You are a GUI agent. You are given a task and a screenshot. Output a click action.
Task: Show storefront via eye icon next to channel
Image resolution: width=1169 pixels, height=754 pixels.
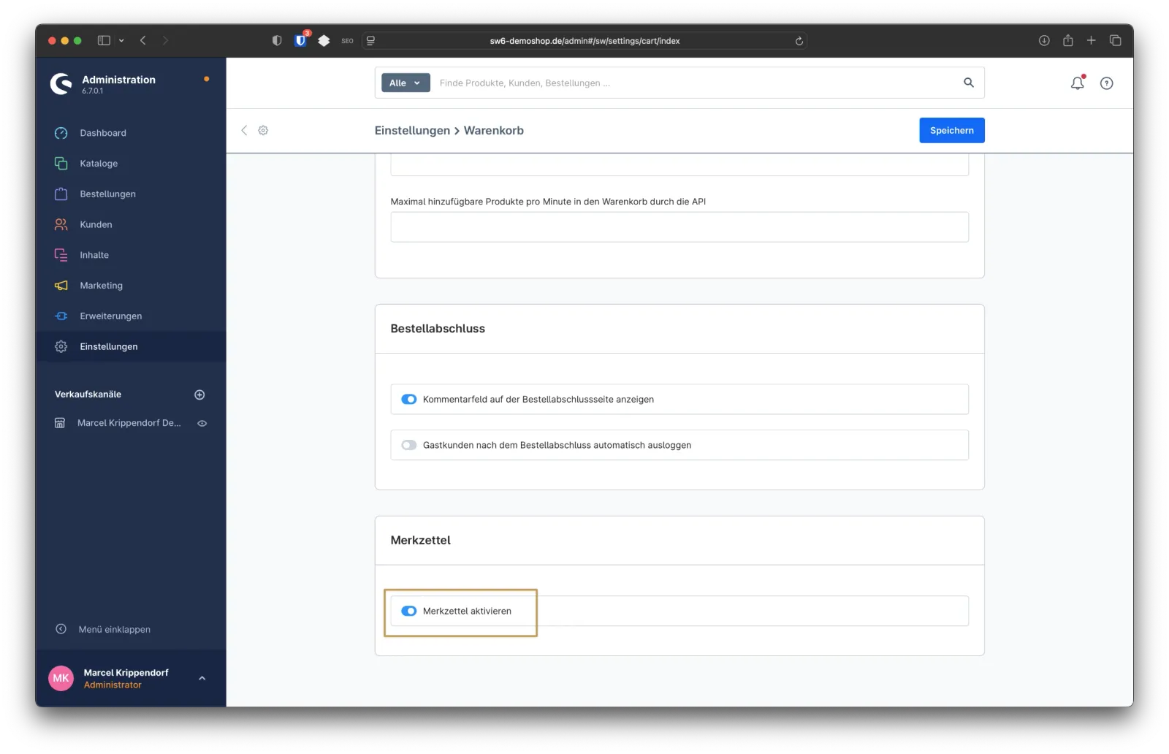click(202, 423)
